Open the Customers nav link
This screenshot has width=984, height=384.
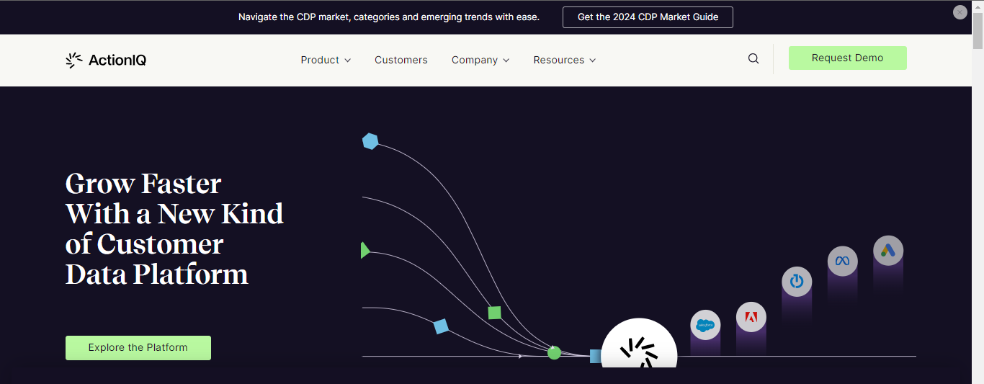401,60
